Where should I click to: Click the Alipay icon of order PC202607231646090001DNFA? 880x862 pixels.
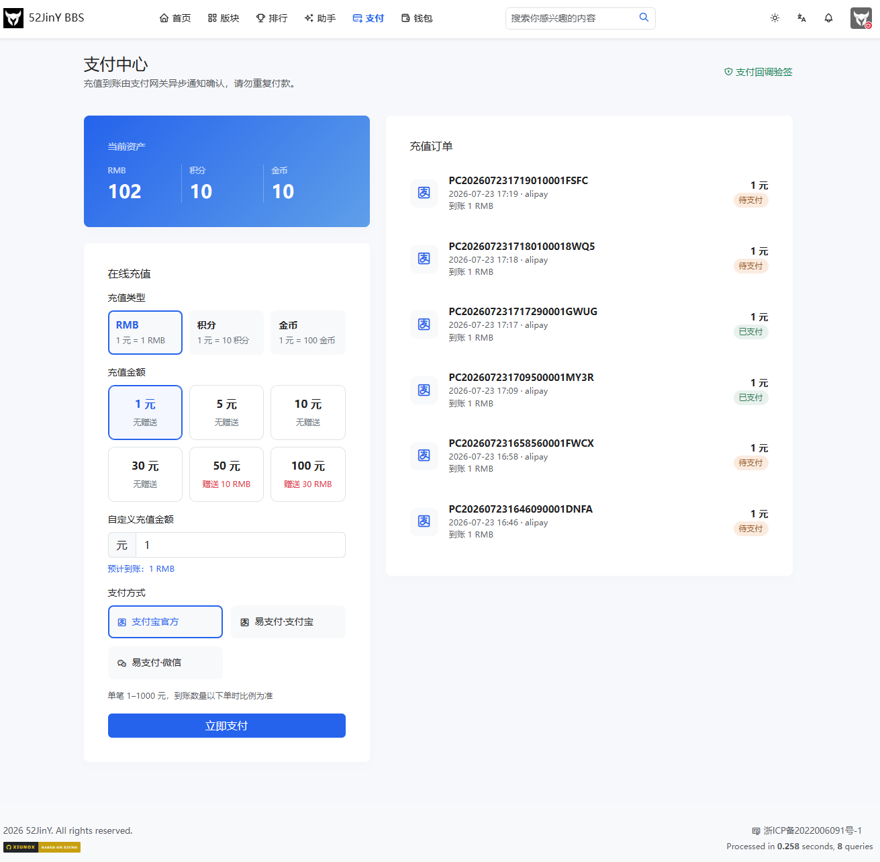point(424,521)
